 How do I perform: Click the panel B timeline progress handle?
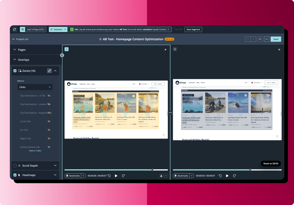pos(250,170)
